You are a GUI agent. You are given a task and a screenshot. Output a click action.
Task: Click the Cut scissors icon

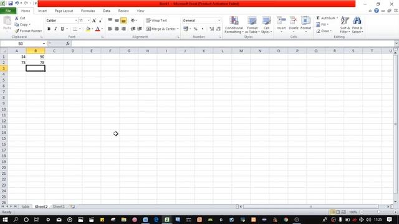[17, 18]
